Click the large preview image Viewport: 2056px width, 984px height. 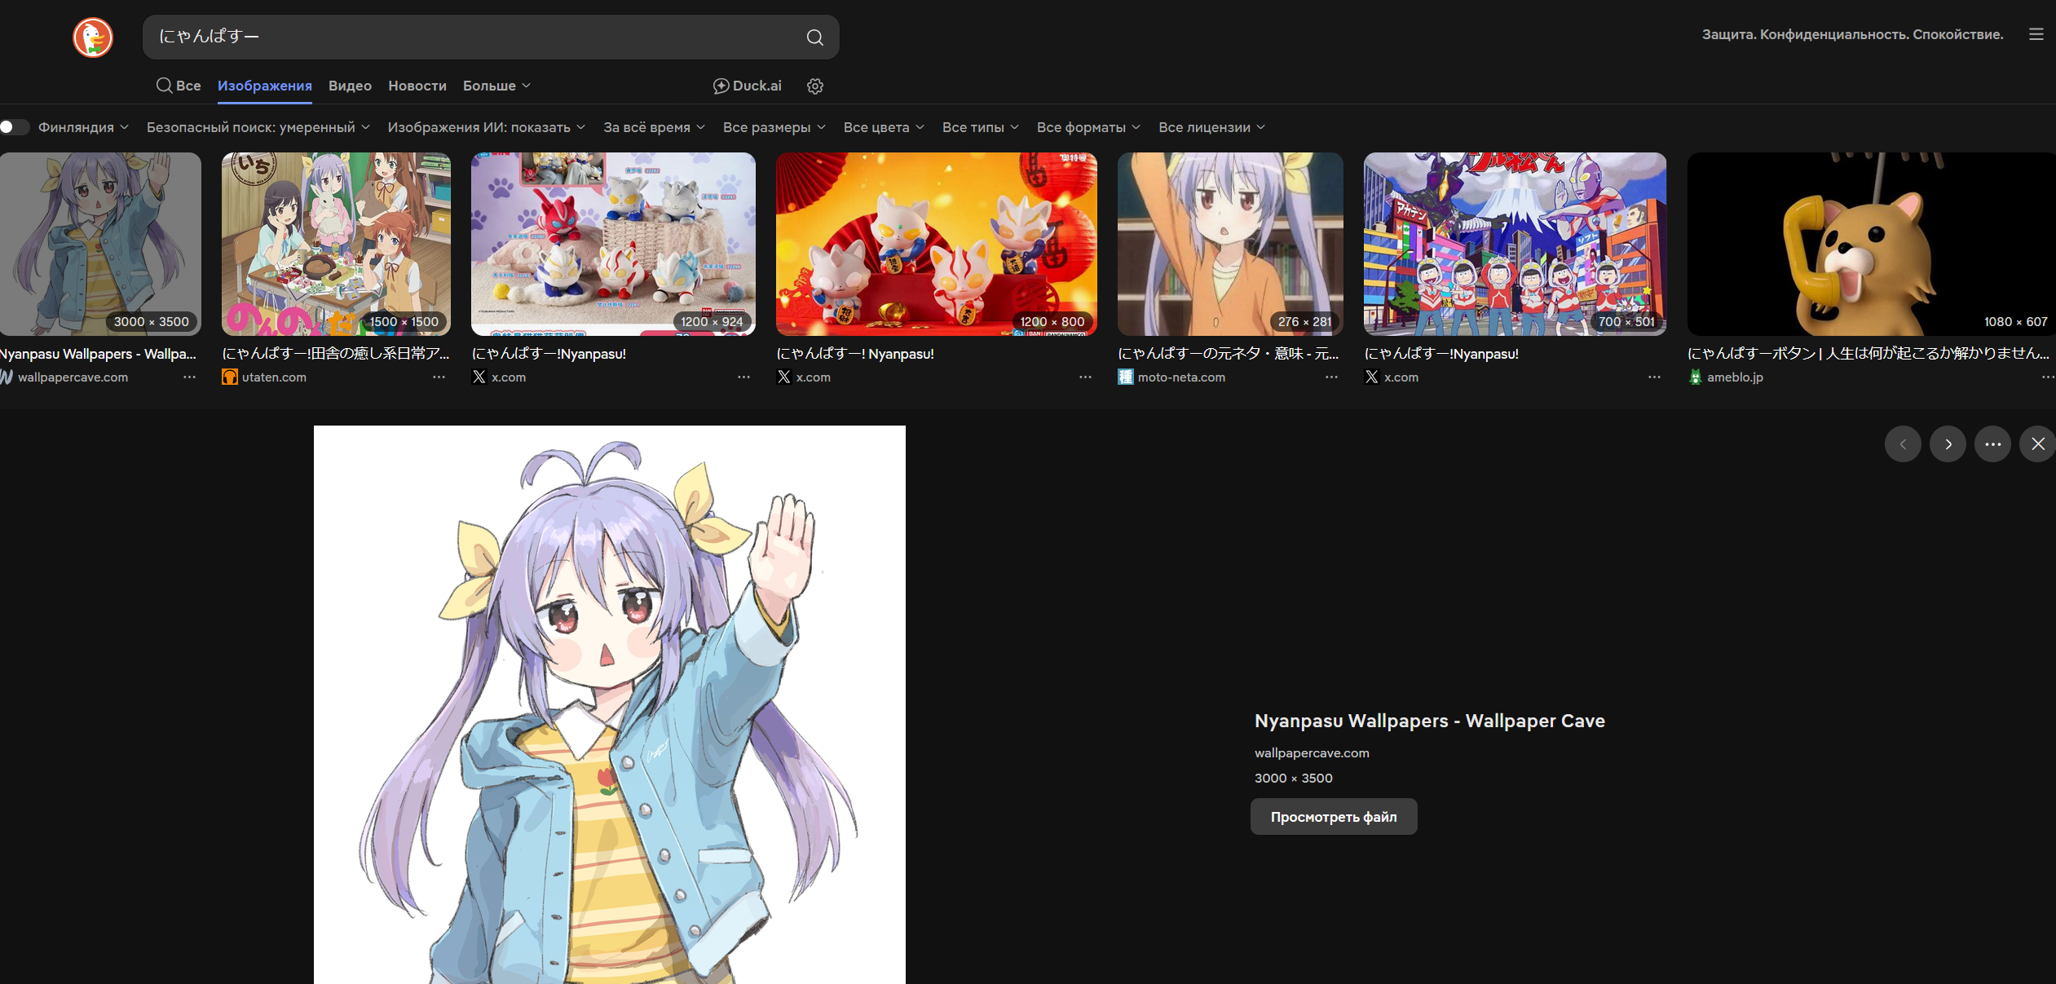pyautogui.click(x=610, y=704)
